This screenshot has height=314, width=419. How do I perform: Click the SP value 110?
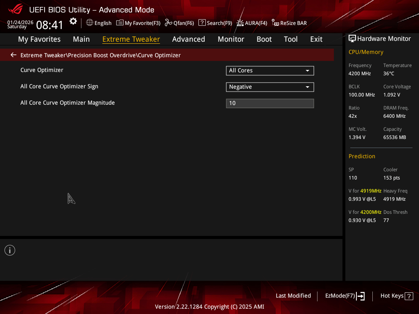tap(353, 178)
